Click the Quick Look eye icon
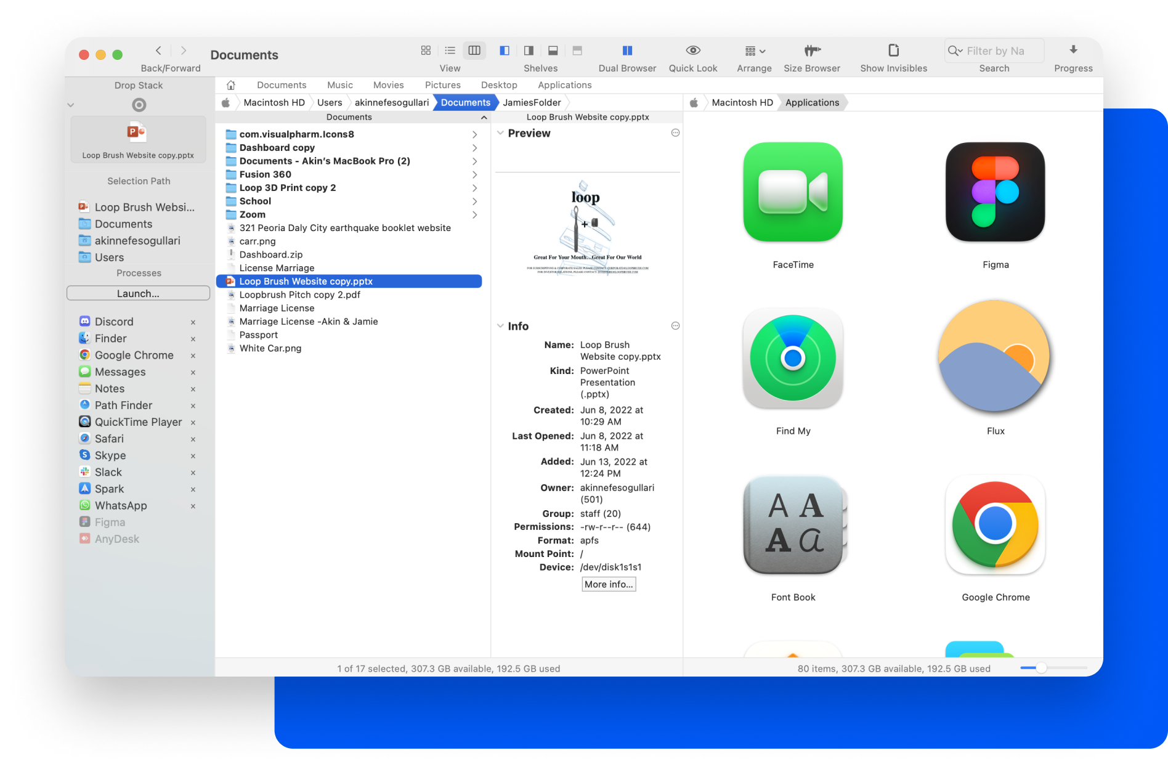The height and width of the screenshot is (769, 1168). click(x=693, y=51)
